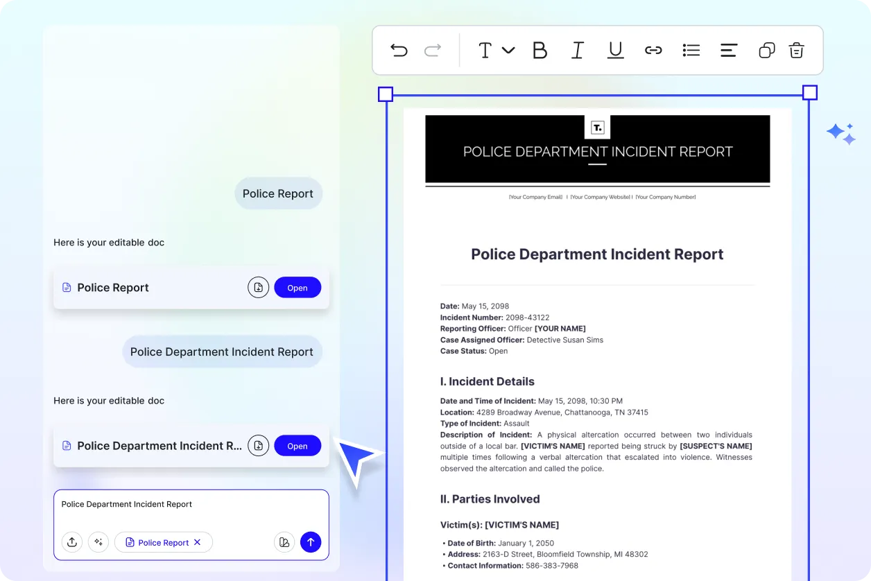
Task: Click the top-left selection frame handle
Action: coord(386,94)
